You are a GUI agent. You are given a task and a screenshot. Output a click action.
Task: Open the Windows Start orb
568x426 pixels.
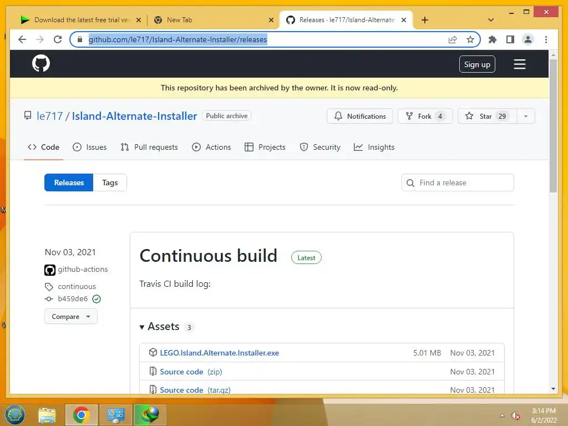point(15,415)
